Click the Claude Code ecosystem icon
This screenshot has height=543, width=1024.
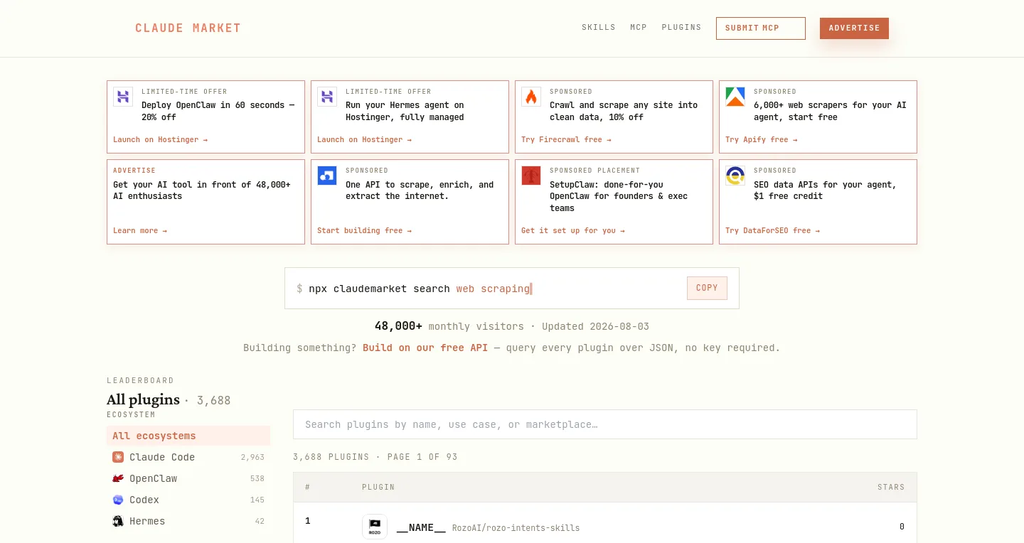pos(118,457)
